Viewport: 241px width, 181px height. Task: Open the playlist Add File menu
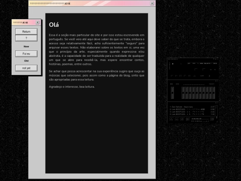click(171, 119)
